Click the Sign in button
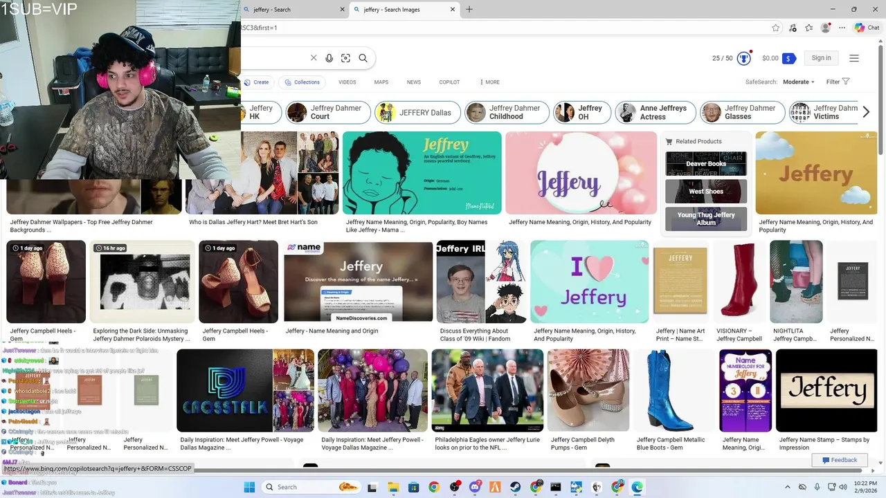Image resolution: width=886 pixels, height=498 pixels. [x=822, y=58]
